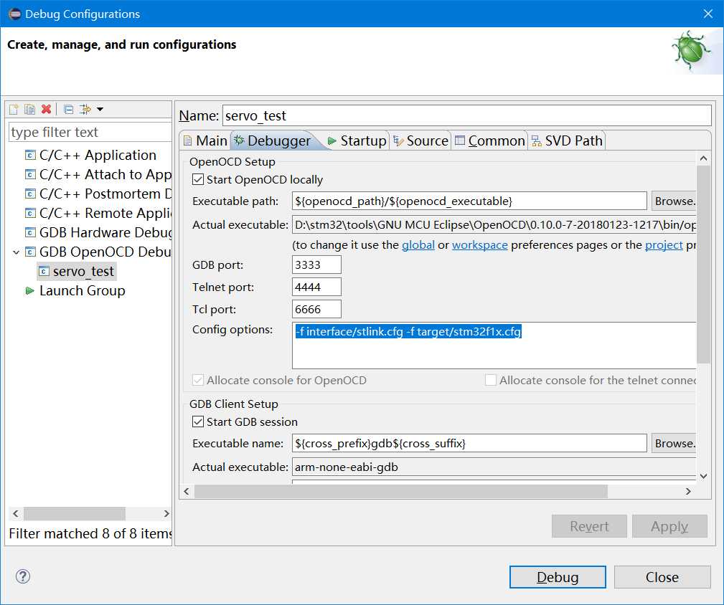Open the project preferences link

click(x=664, y=245)
